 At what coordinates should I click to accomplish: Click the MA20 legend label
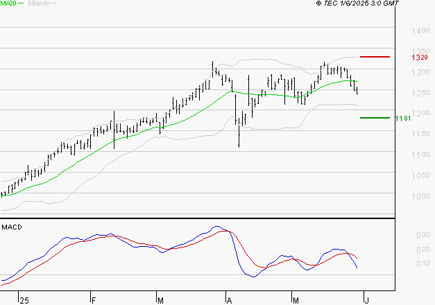coord(8,3)
